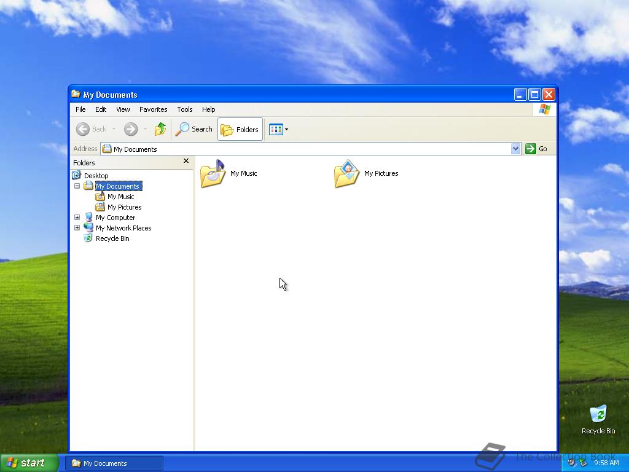Select My Computer in folder tree
This screenshot has height=472, width=629.
tap(115, 218)
